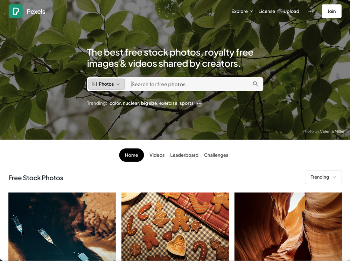Open the Leaderboard tab
350x261 pixels.
click(x=184, y=155)
